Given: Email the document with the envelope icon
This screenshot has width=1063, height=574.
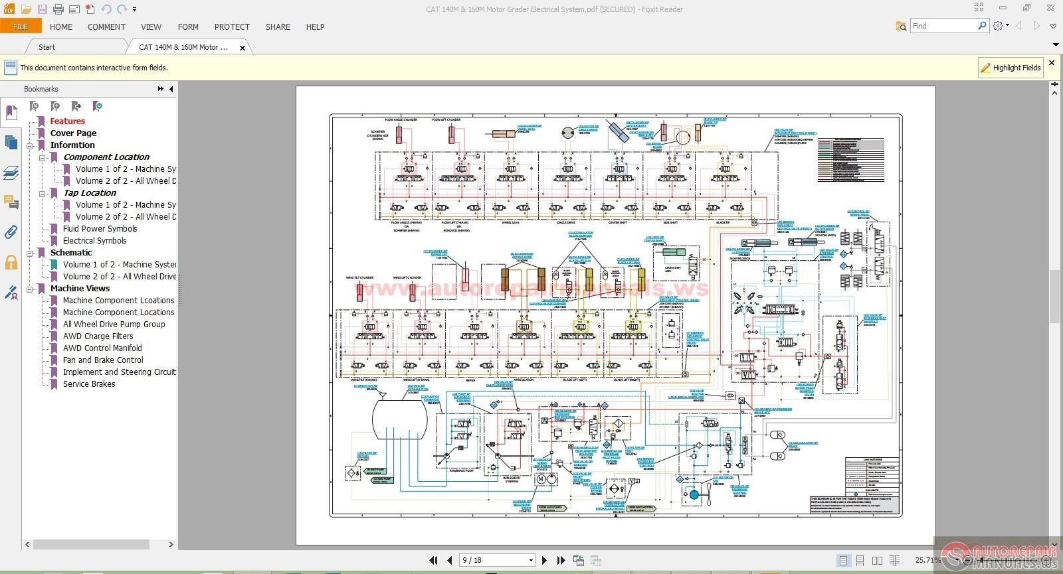Looking at the screenshot, I should (x=74, y=9).
